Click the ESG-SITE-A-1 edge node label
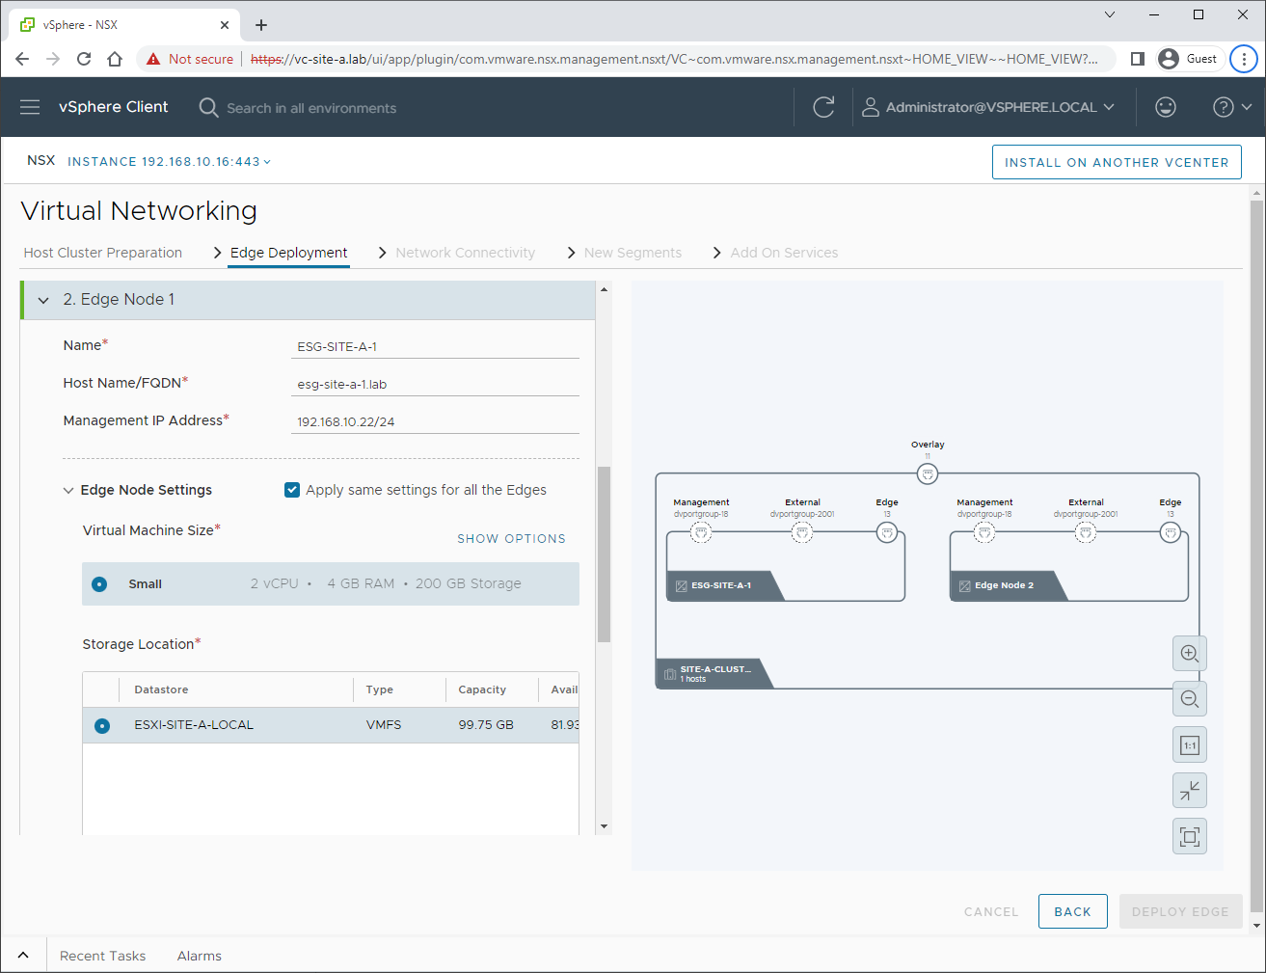The width and height of the screenshot is (1266, 973). [x=721, y=585]
